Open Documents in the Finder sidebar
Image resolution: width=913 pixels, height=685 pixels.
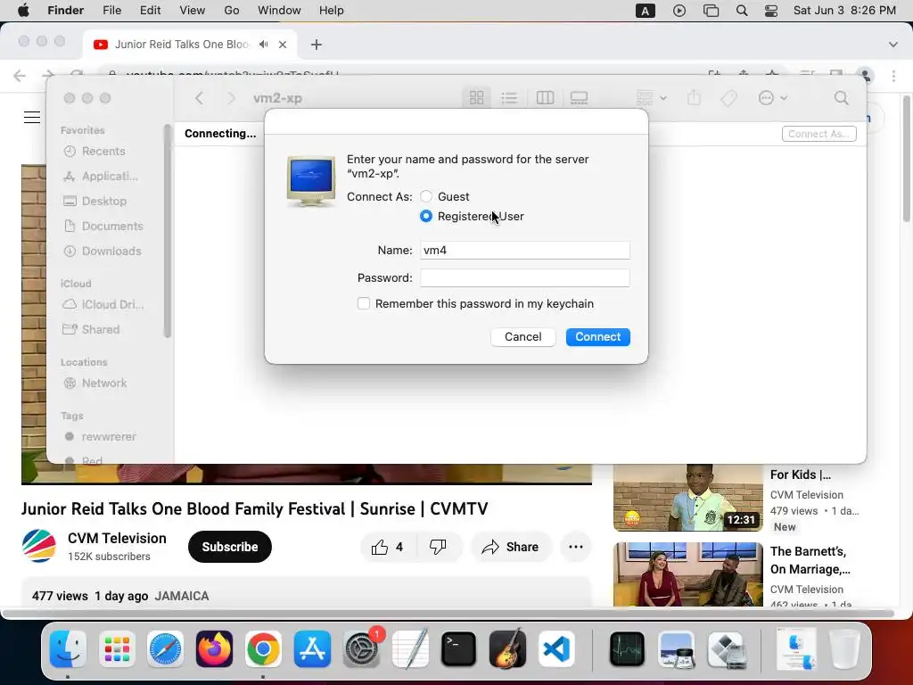coord(103,227)
